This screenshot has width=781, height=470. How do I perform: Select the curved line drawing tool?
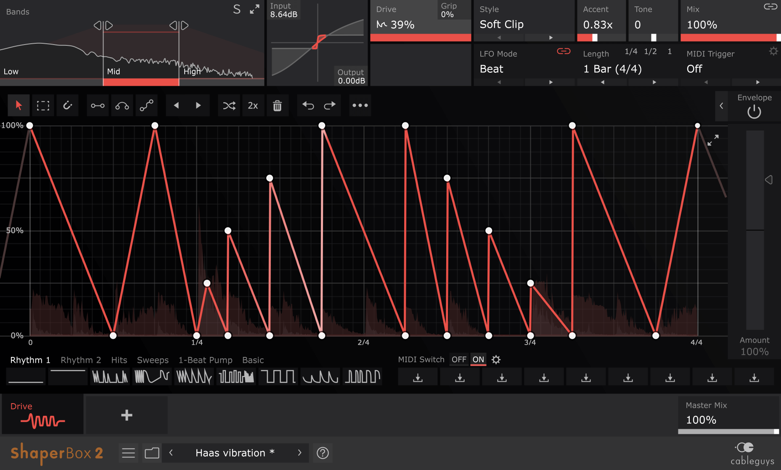point(122,106)
